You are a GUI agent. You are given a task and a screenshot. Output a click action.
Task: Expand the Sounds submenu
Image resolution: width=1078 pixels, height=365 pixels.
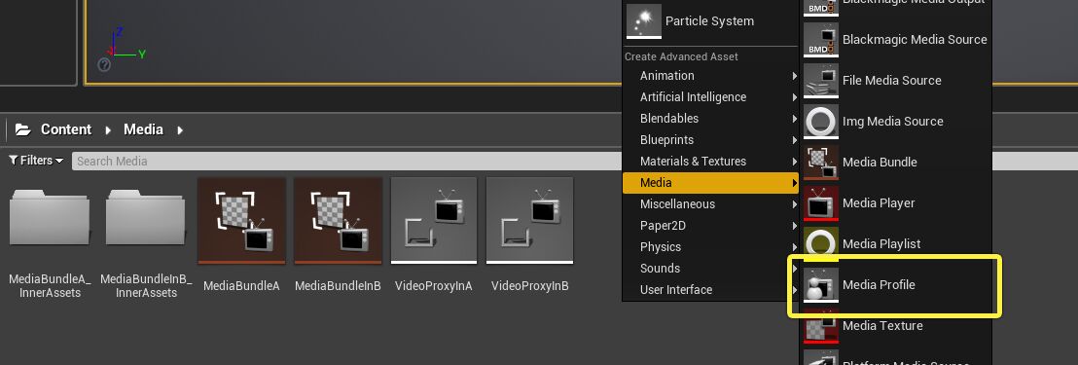710,268
